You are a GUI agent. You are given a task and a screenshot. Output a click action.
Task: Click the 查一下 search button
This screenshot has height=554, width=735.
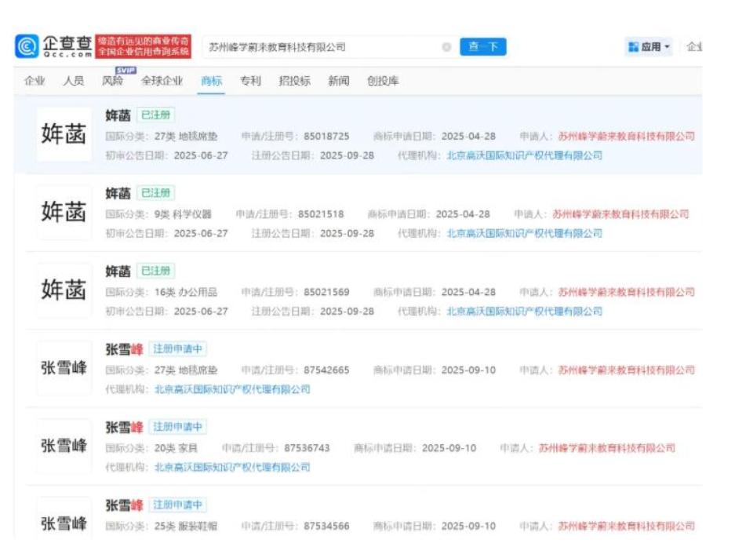[482, 47]
